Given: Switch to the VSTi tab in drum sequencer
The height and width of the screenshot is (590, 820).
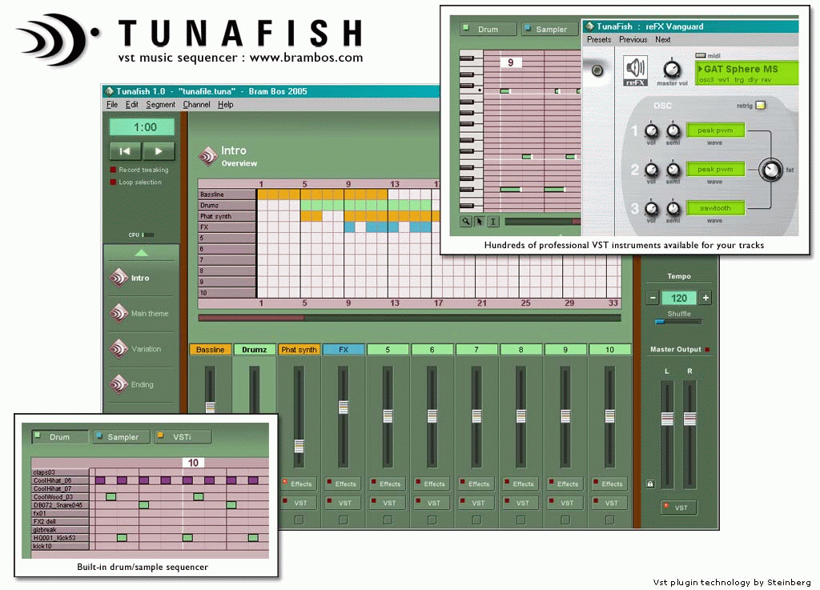Looking at the screenshot, I should click(x=183, y=437).
